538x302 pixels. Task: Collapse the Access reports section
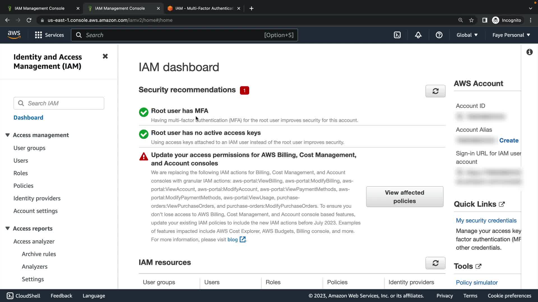click(x=8, y=228)
